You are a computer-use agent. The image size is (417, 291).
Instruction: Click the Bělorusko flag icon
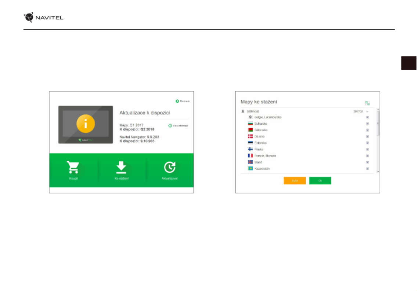250,130
